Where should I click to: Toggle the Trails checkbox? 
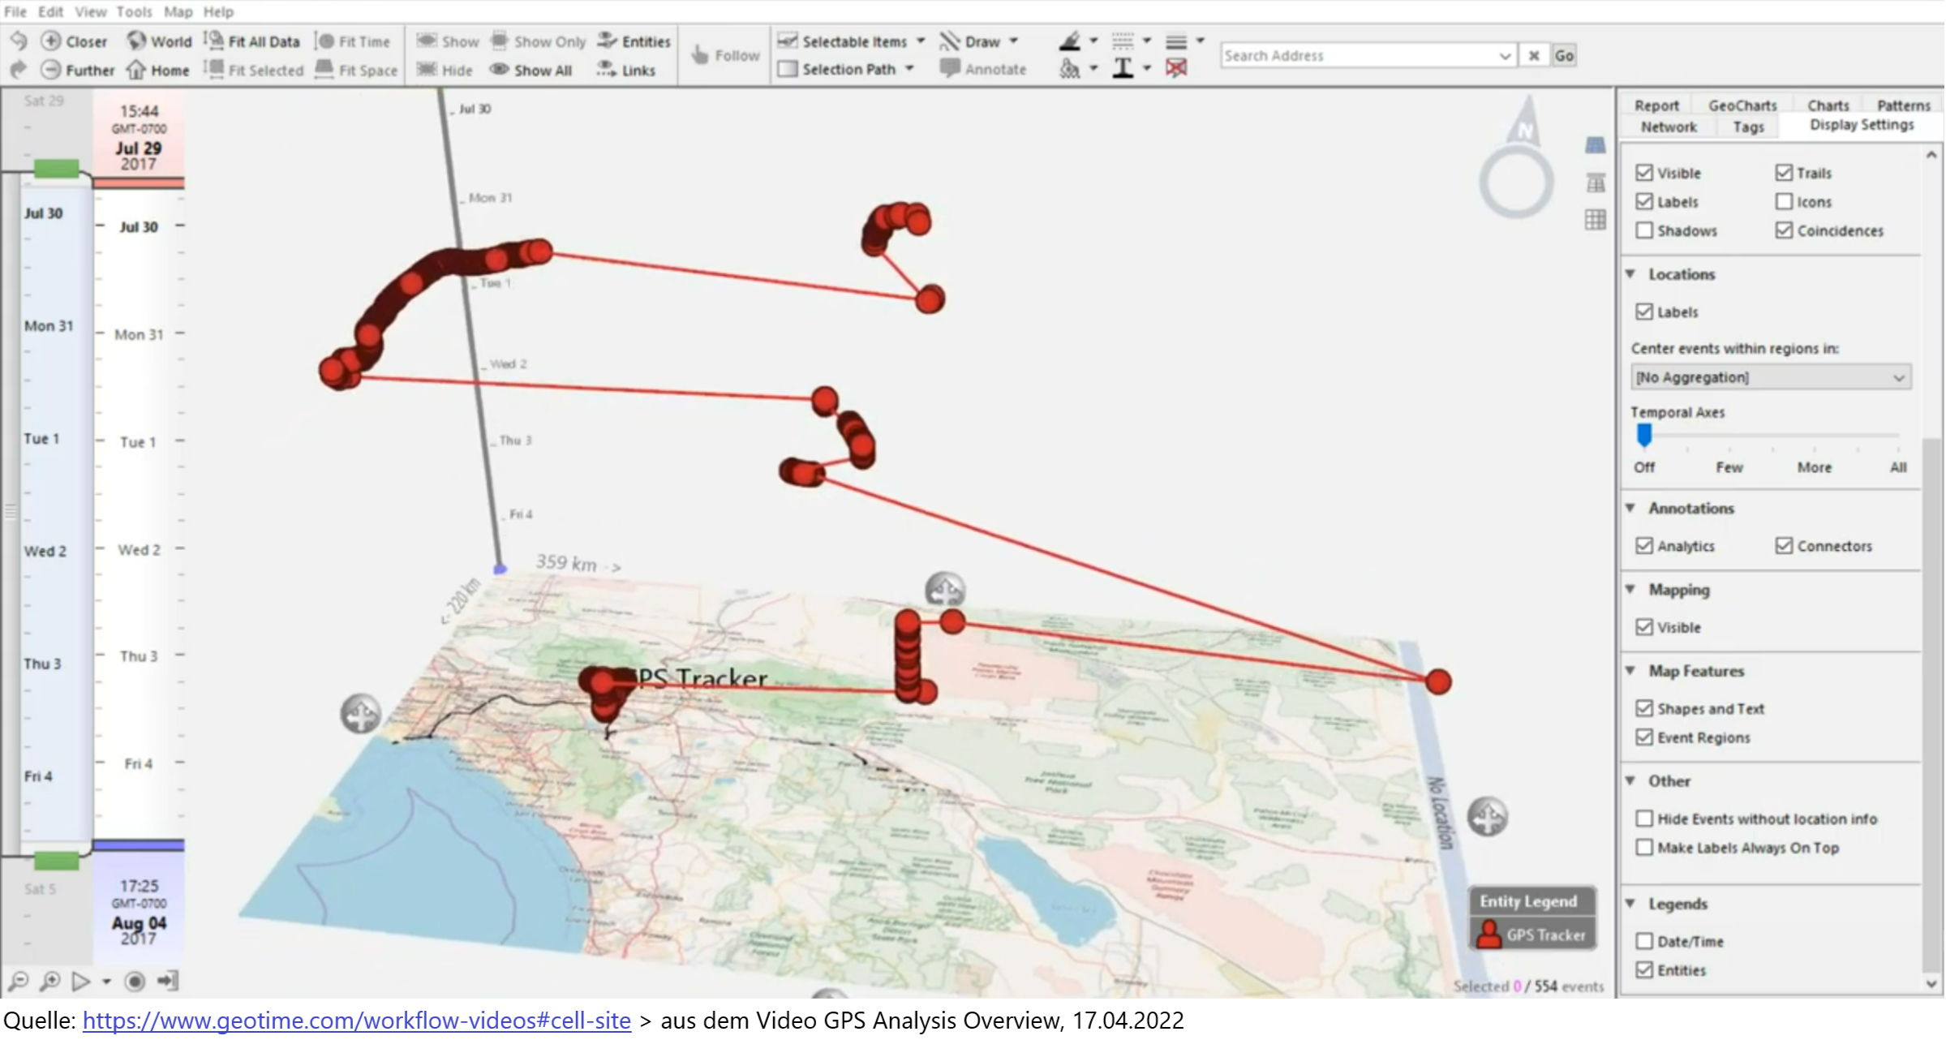[1784, 173]
